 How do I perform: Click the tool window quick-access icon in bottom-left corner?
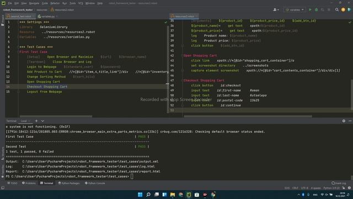click(3, 188)
